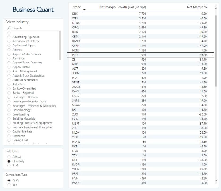
Task: Click the NLOK ticker cell
Action: point(76,133)
